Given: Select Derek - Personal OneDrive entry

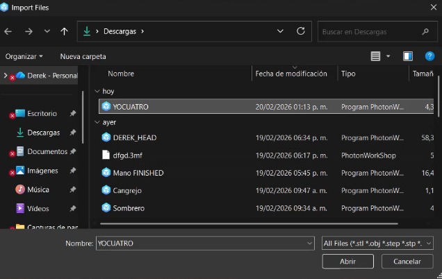Looking at the screenshot, I should (x=52, y=76).
